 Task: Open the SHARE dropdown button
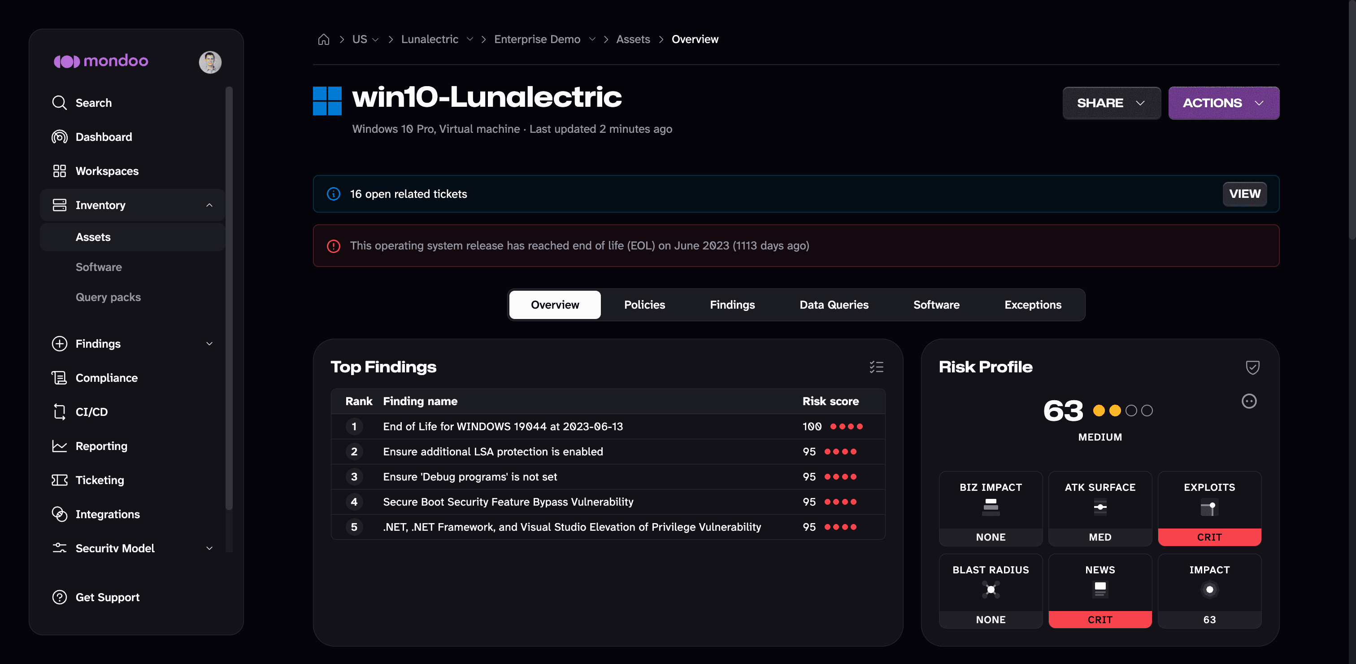1111,103
